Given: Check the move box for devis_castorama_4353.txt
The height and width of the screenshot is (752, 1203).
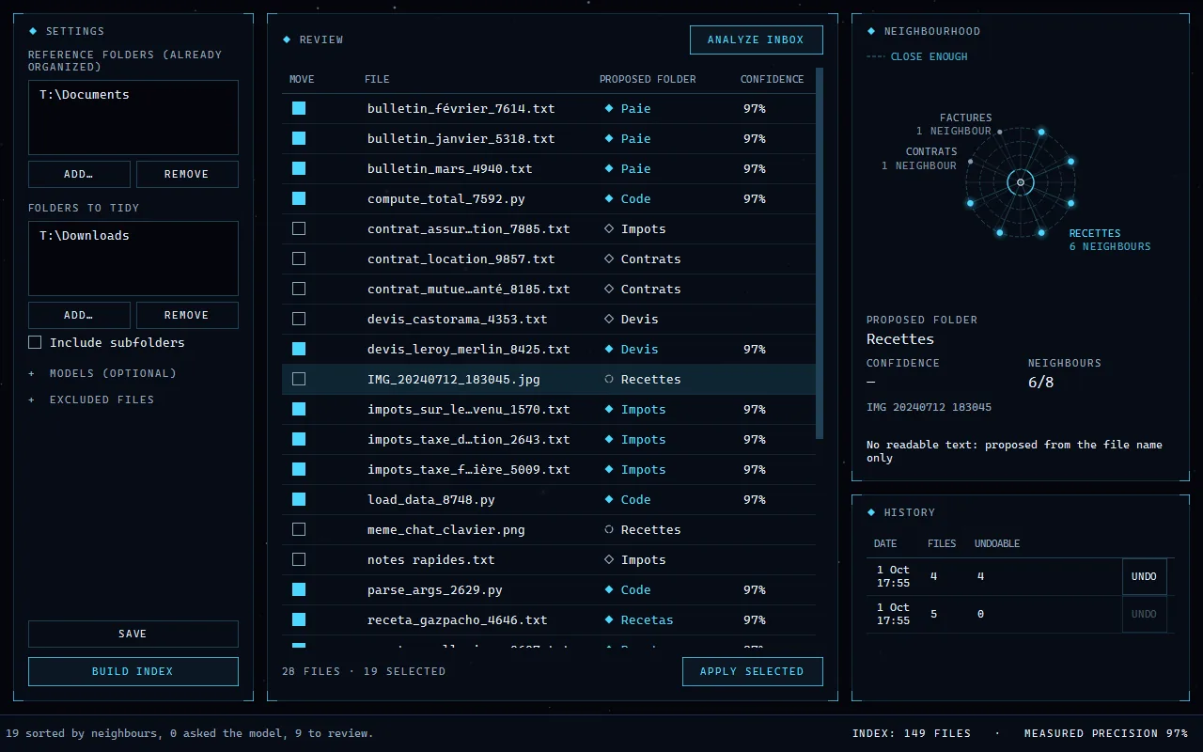Looking at the screenshot, I should pos(299,319).
